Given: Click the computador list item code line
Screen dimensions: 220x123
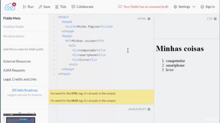Looking at the screenshot, I should [x=89, y=50].
